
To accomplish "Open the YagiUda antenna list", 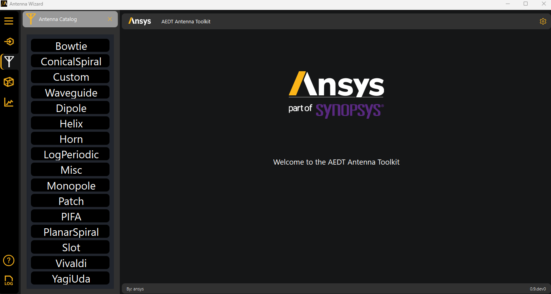I will (x=70, y=278).
